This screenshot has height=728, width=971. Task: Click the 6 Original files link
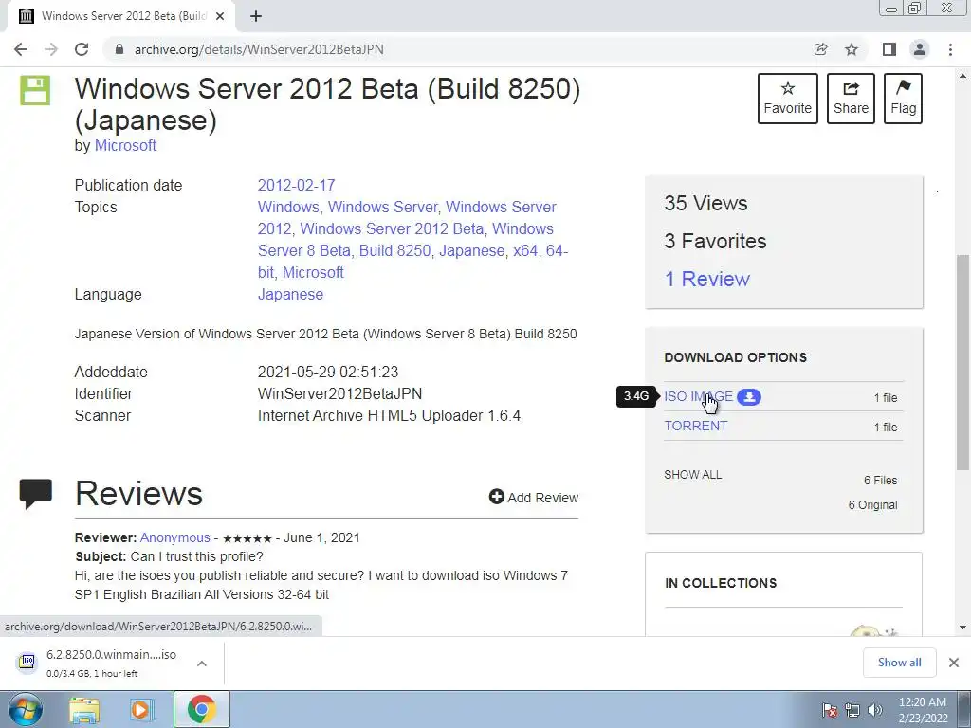pos(872,505)
